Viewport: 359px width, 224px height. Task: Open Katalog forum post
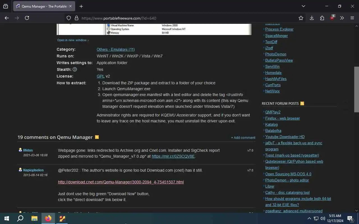(271, 124)
